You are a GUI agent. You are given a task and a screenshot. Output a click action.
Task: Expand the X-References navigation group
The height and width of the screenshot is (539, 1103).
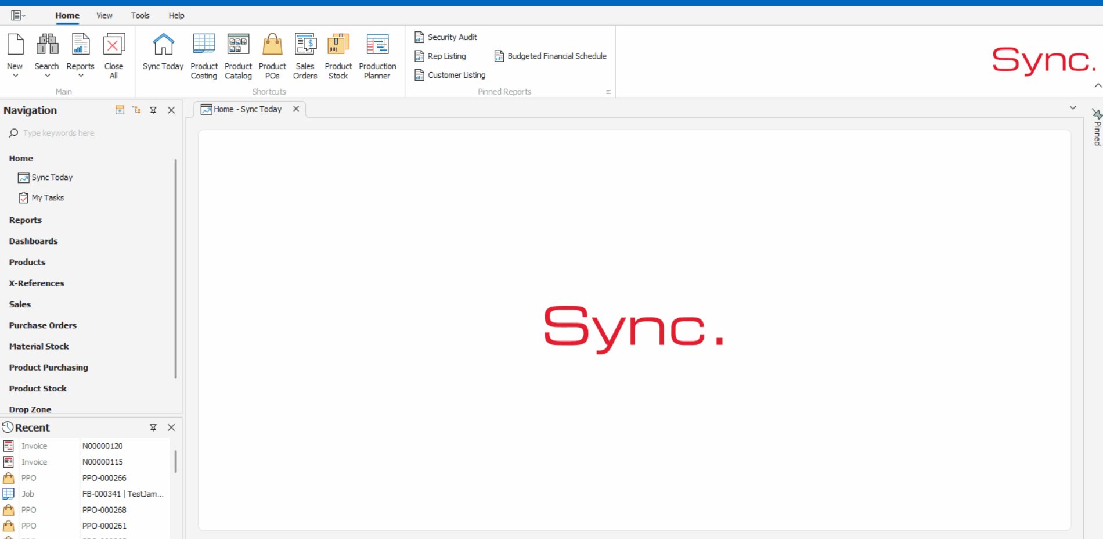click(x=37, y=283)
